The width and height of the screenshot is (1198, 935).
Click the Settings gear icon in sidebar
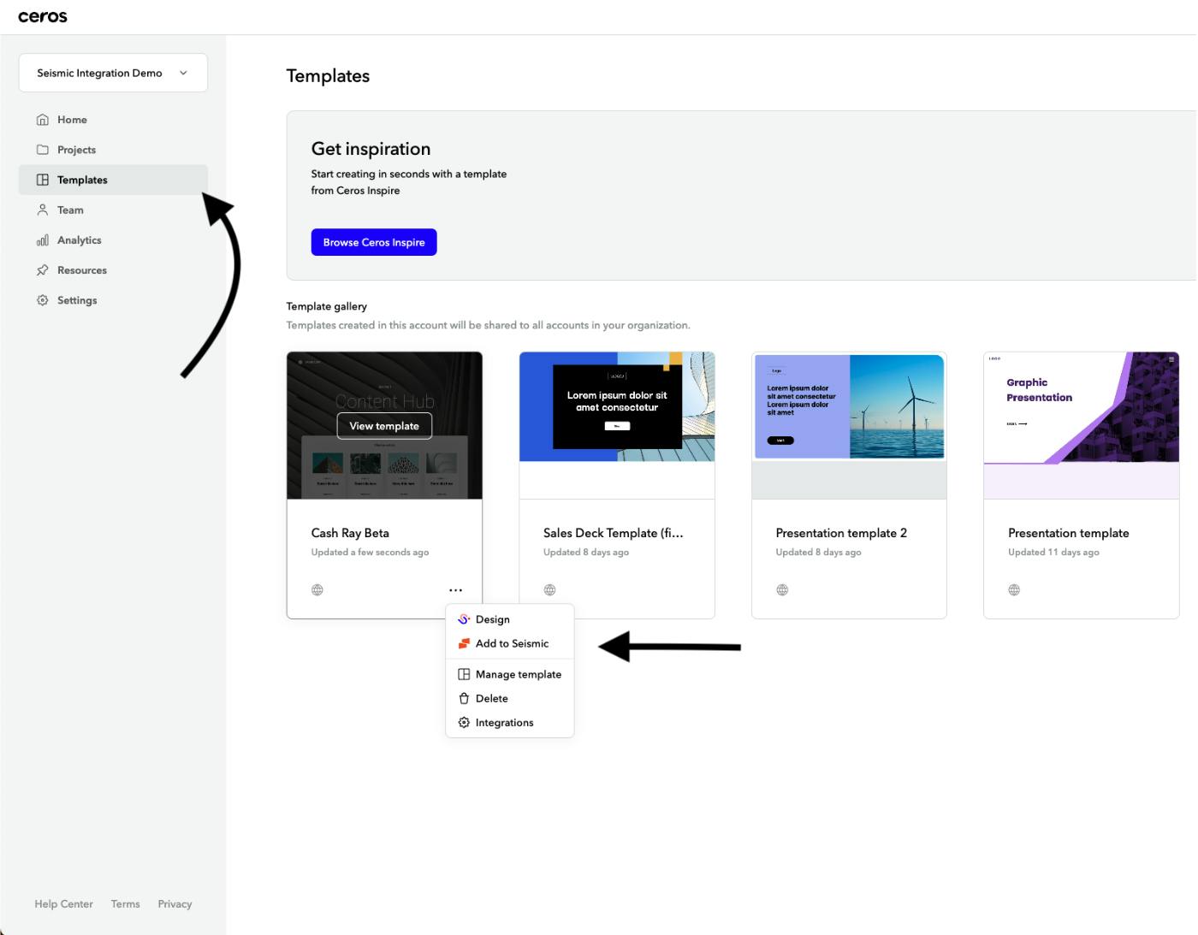tap(43, 300)
